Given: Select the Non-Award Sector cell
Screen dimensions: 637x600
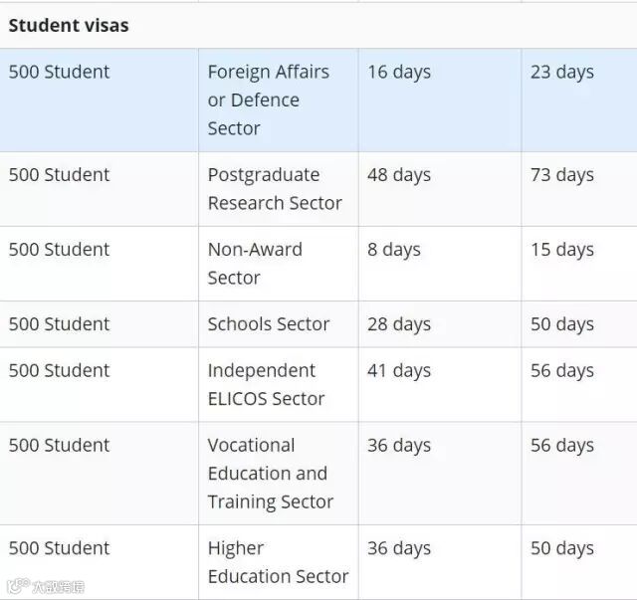Looking at the screenshot, I should click(x=255, y=263).
